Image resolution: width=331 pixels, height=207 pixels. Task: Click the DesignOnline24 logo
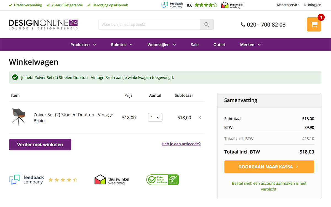[43, 25]
